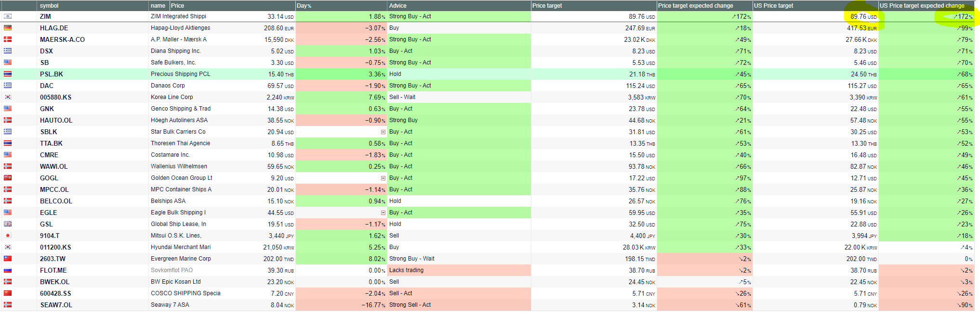The width and height of the screenshot is (980, 313).
Task: Sort by the name column header
Action: [x=159, y=6]
